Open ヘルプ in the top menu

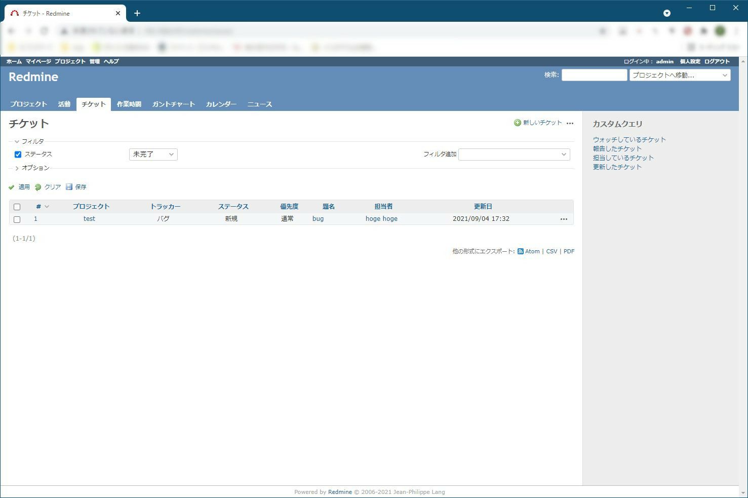coord(111,61)
